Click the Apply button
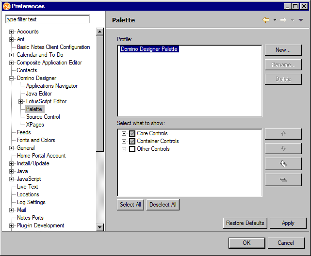 (x=288, y=223)
